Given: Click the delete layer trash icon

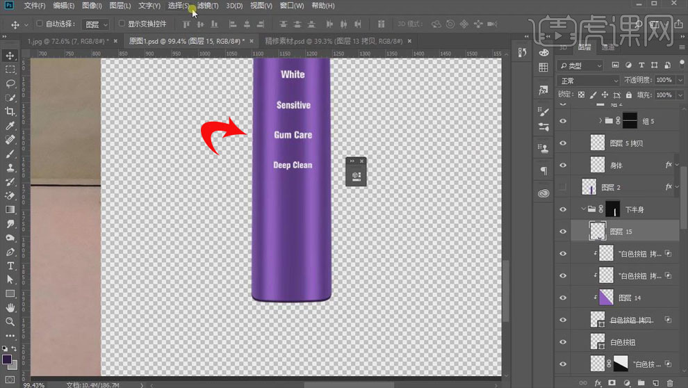Looking at the screenshot, I should [x=670, y=383].
